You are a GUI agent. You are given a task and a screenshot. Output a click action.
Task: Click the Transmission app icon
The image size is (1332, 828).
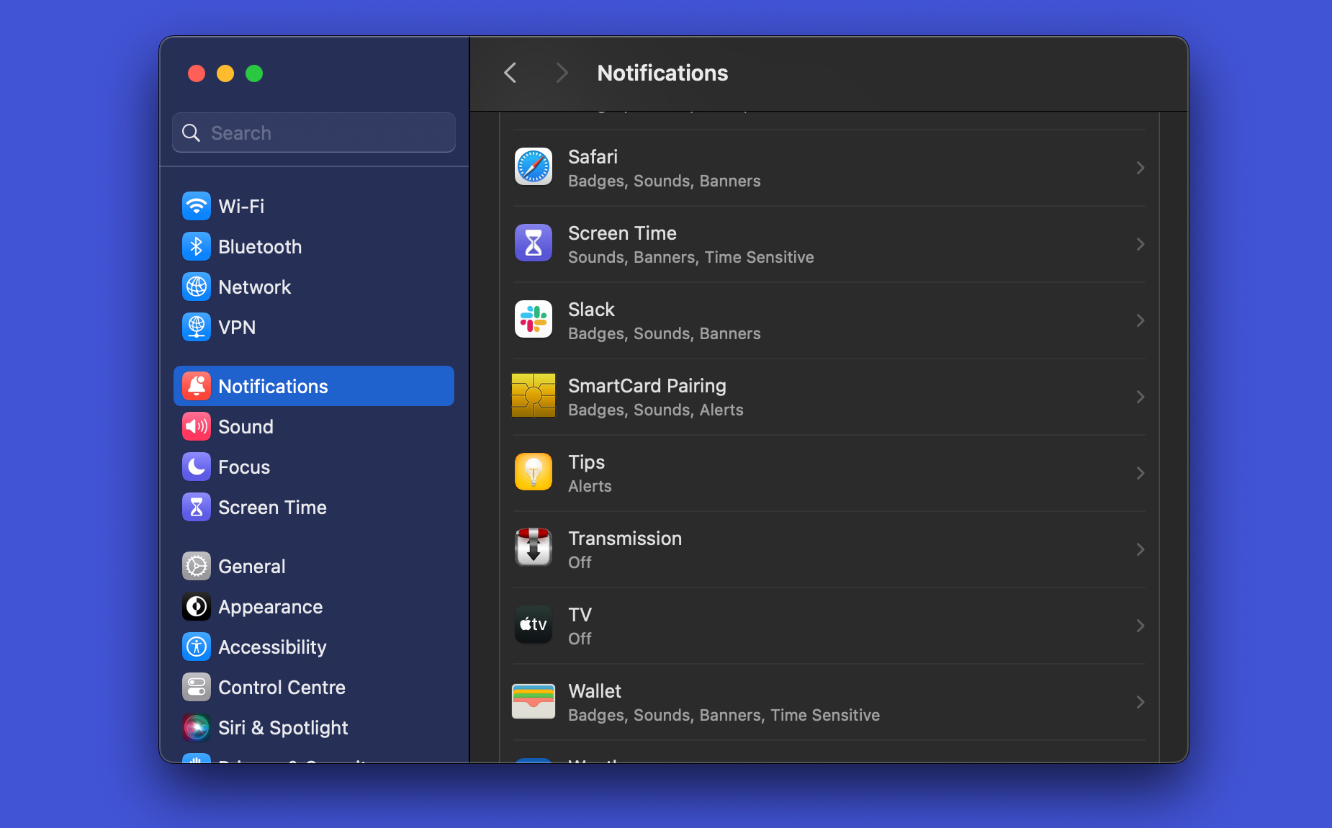(x=533, y=548)
